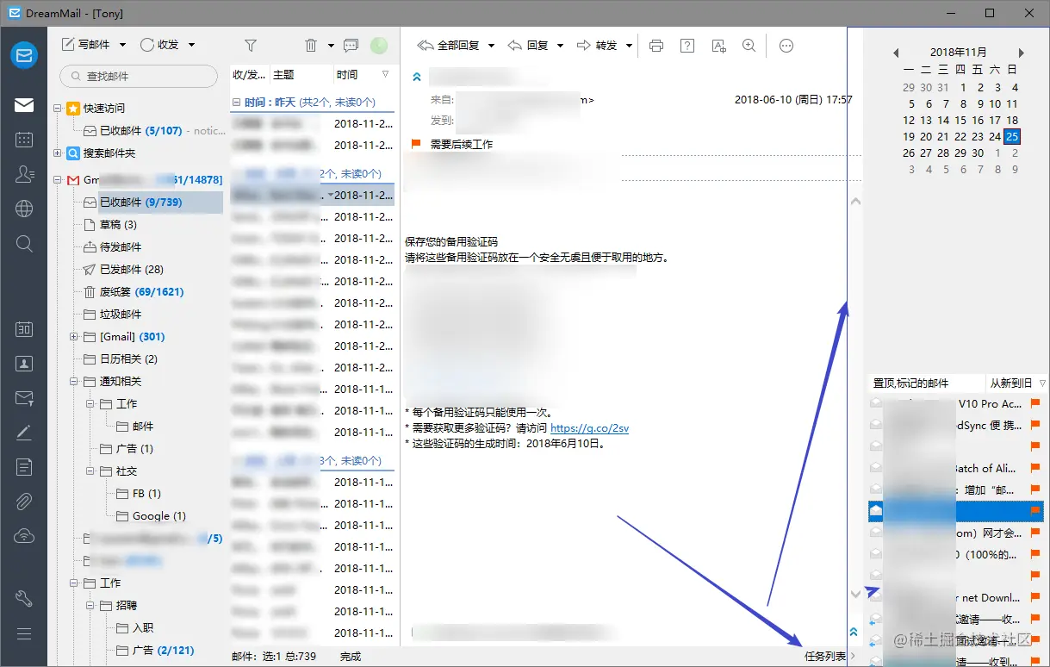1050x667 pixels.
Task: Click the conversation bubble icon in list toolbar
Action: (351, 45)
